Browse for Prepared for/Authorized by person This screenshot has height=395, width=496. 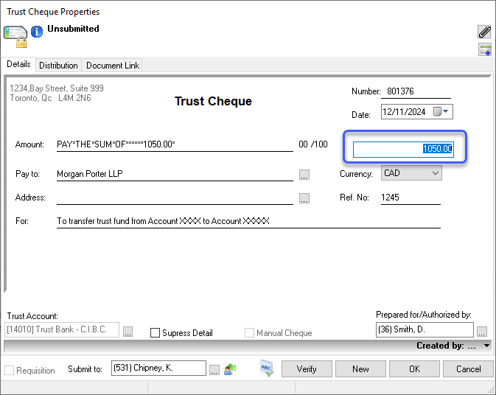pyautogui.click(x=481, y=332)
